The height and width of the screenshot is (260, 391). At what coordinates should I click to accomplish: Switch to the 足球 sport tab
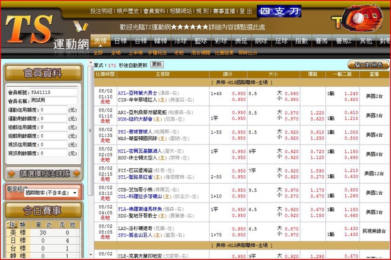282,40
